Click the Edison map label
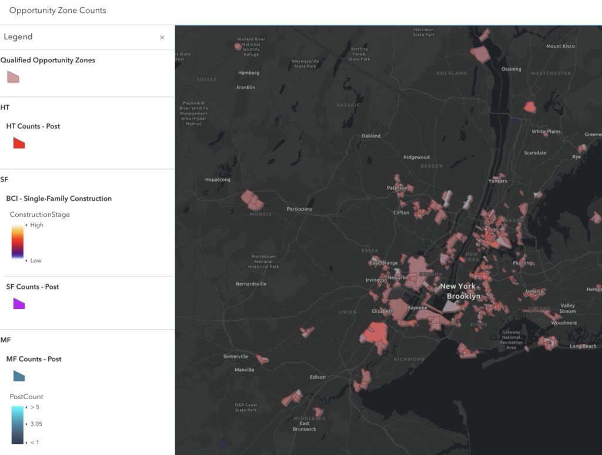The width and height of the screenshot is (602, 455). click(x=317, y=377)
